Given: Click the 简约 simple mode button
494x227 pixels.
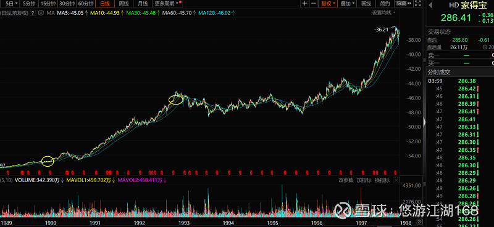Looking at the screenshot, I should coord(385,4).
